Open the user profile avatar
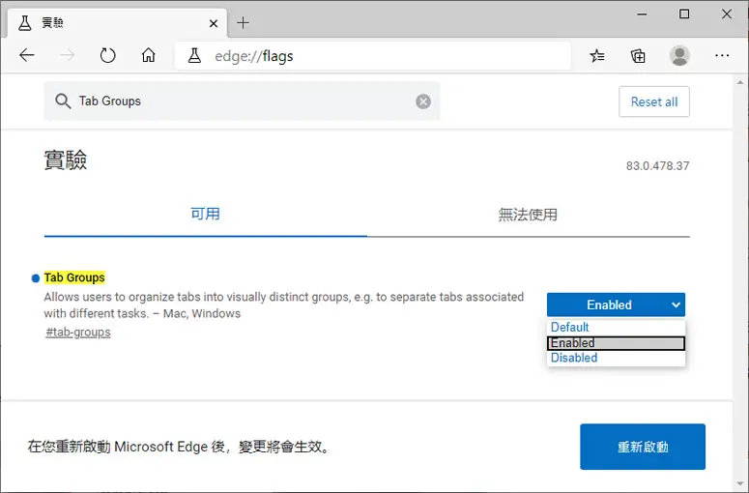This screenshot has width=749, height=493. click(679, 55)
